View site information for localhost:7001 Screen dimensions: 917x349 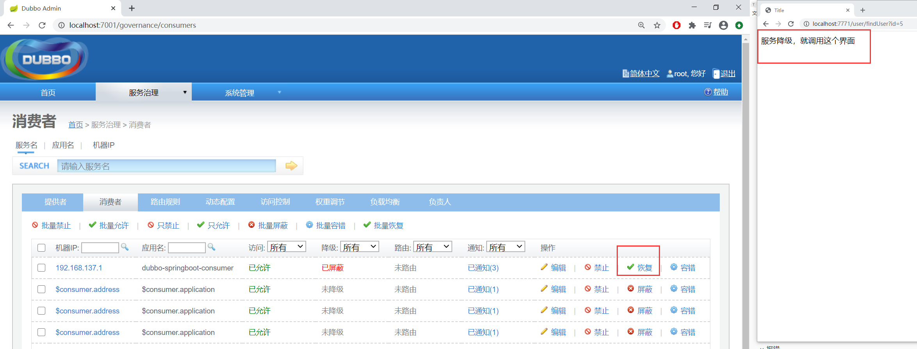coord(61,25)
